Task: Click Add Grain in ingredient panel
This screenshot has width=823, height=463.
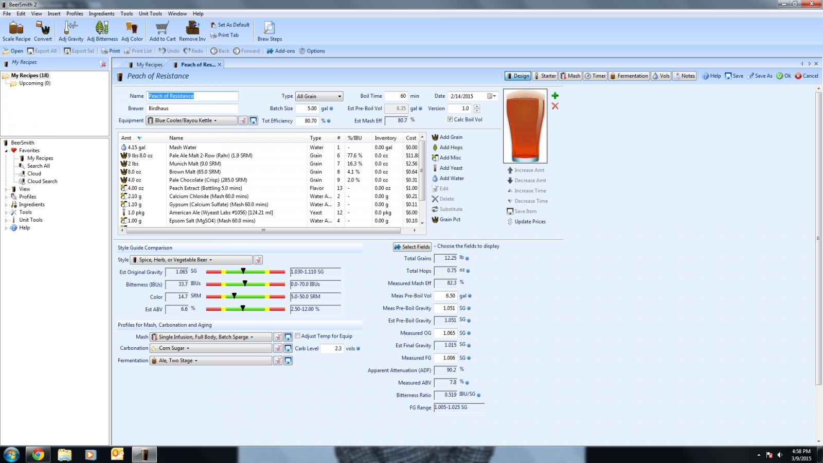Action: (x=447, y=137)
